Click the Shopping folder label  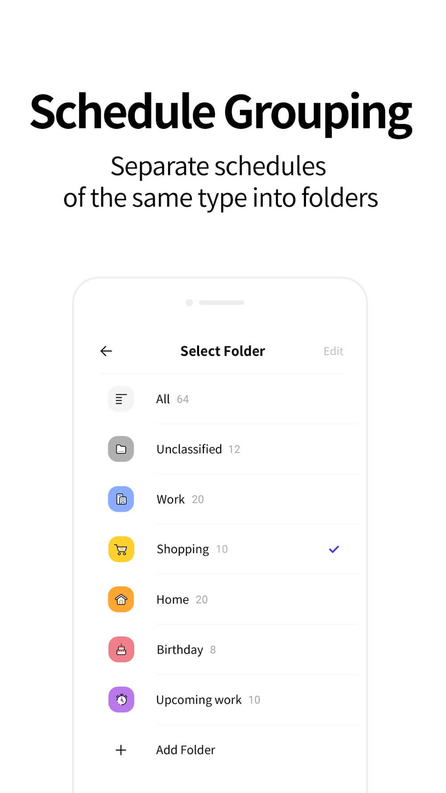click(183, 549)
